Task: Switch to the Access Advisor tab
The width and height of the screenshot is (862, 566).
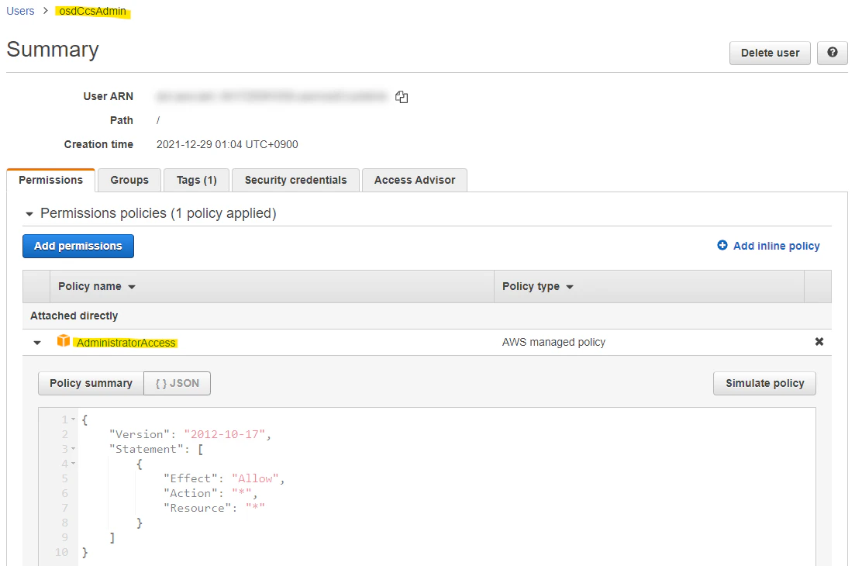Action: tap(415, 180)
